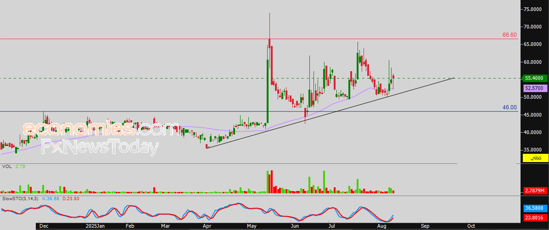Click the VOL indicator label
Viewport: 549px width, 230px height.
point(6,167)
